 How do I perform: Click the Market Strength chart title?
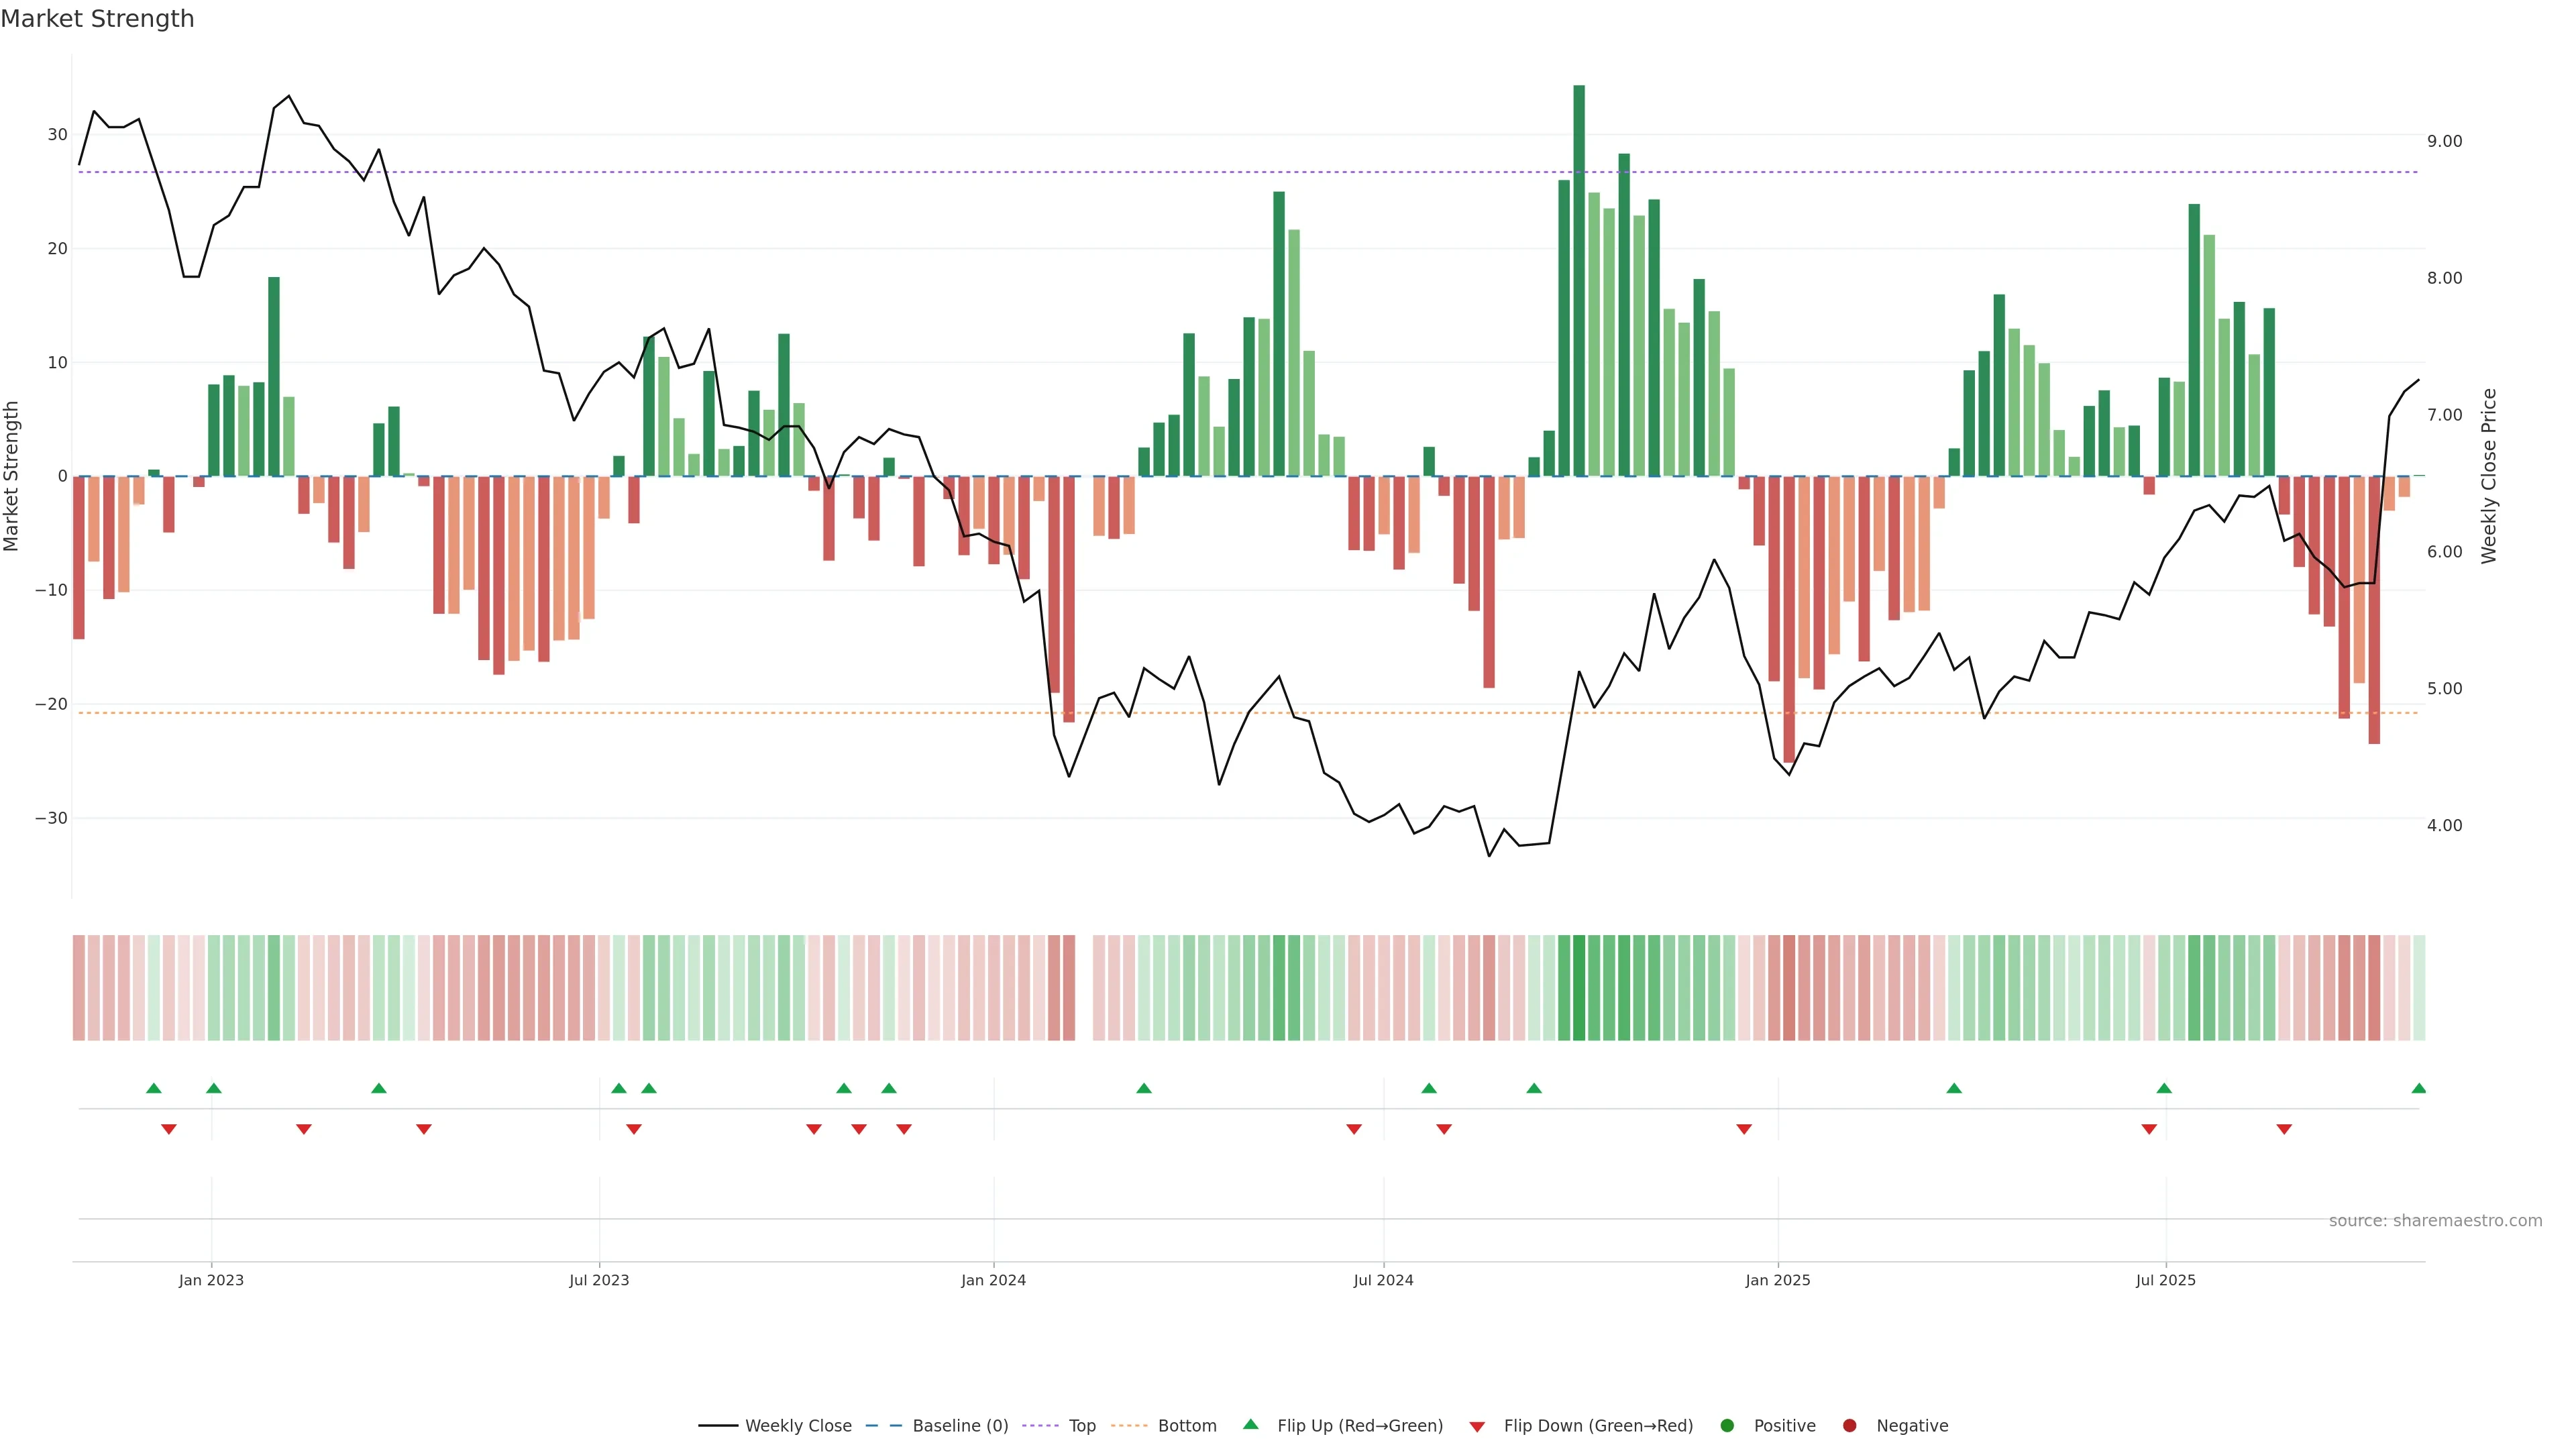click(x=97, y=19)
